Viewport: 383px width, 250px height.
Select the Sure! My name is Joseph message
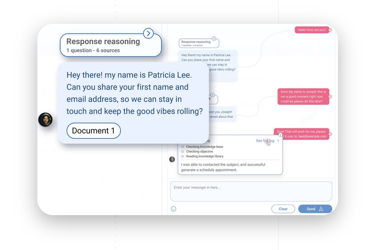coord(303,97)
